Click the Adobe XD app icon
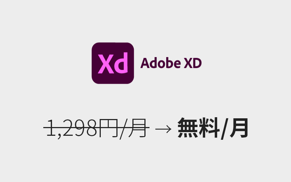Screen dimensions: 291x182 (113, 63)
